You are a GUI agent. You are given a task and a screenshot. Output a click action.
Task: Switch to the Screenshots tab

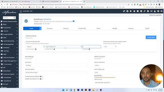coord(82,28)
